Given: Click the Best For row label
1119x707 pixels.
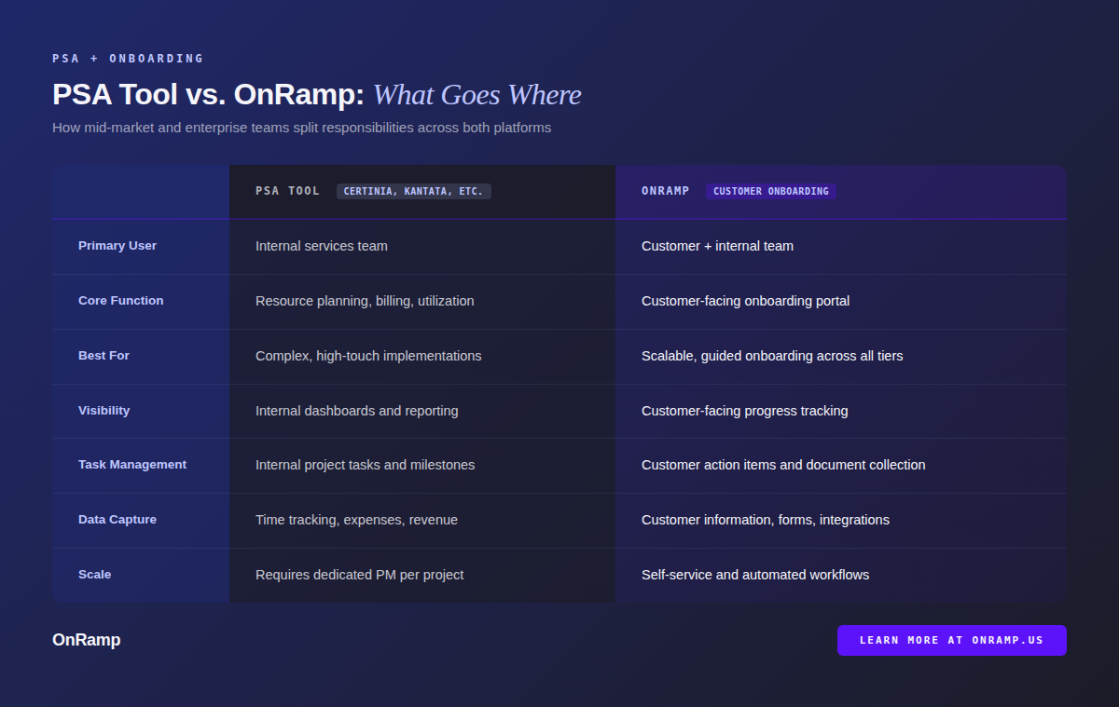Looking at the screenshot, I should click(104, 356).
